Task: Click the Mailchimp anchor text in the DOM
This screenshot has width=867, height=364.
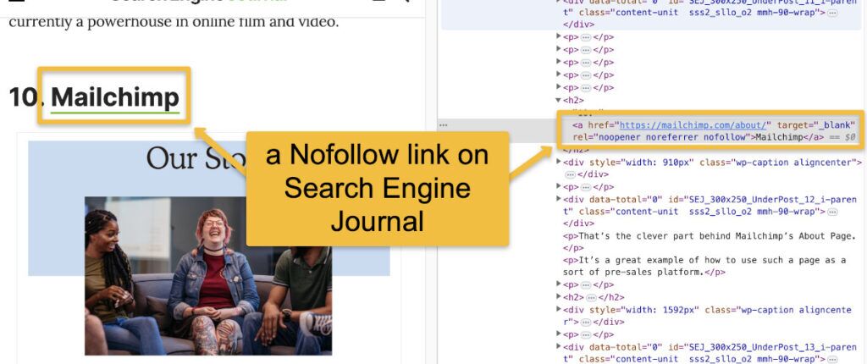Action: click(779, 136)
